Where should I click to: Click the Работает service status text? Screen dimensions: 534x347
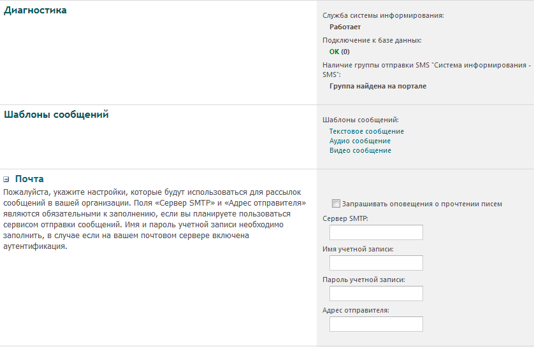tap(345, 27)
